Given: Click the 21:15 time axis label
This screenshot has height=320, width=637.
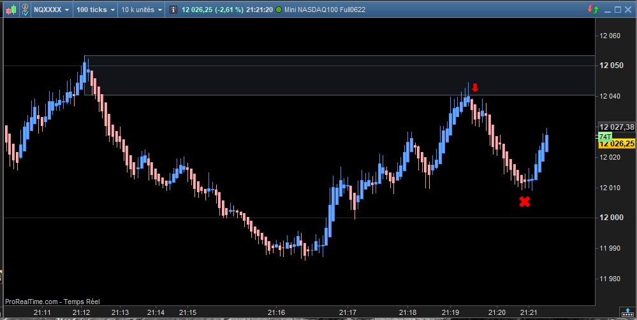Looking at the screenshot, I should (187, 312).
